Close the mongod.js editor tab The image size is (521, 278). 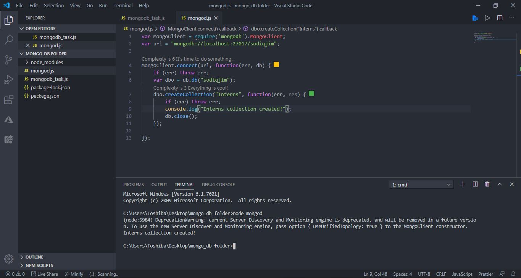216,18
